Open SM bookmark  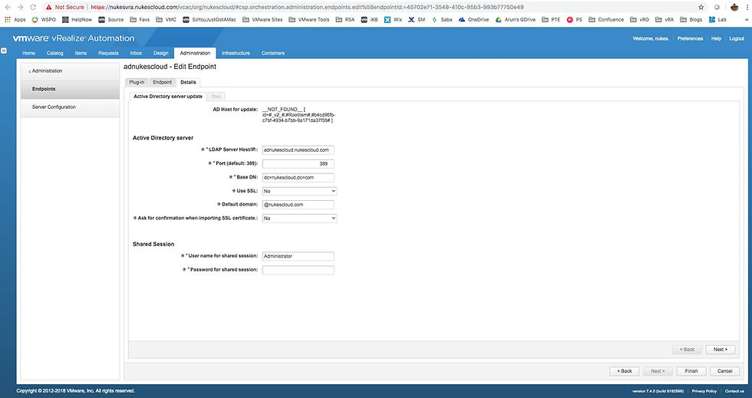tap(417, 20)
